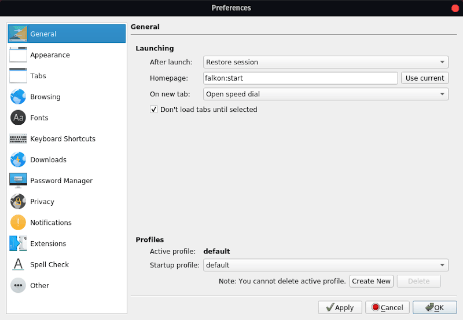
Task: Click the Keyboard Shortcuts keyboard icon
Action: [18, 139]
